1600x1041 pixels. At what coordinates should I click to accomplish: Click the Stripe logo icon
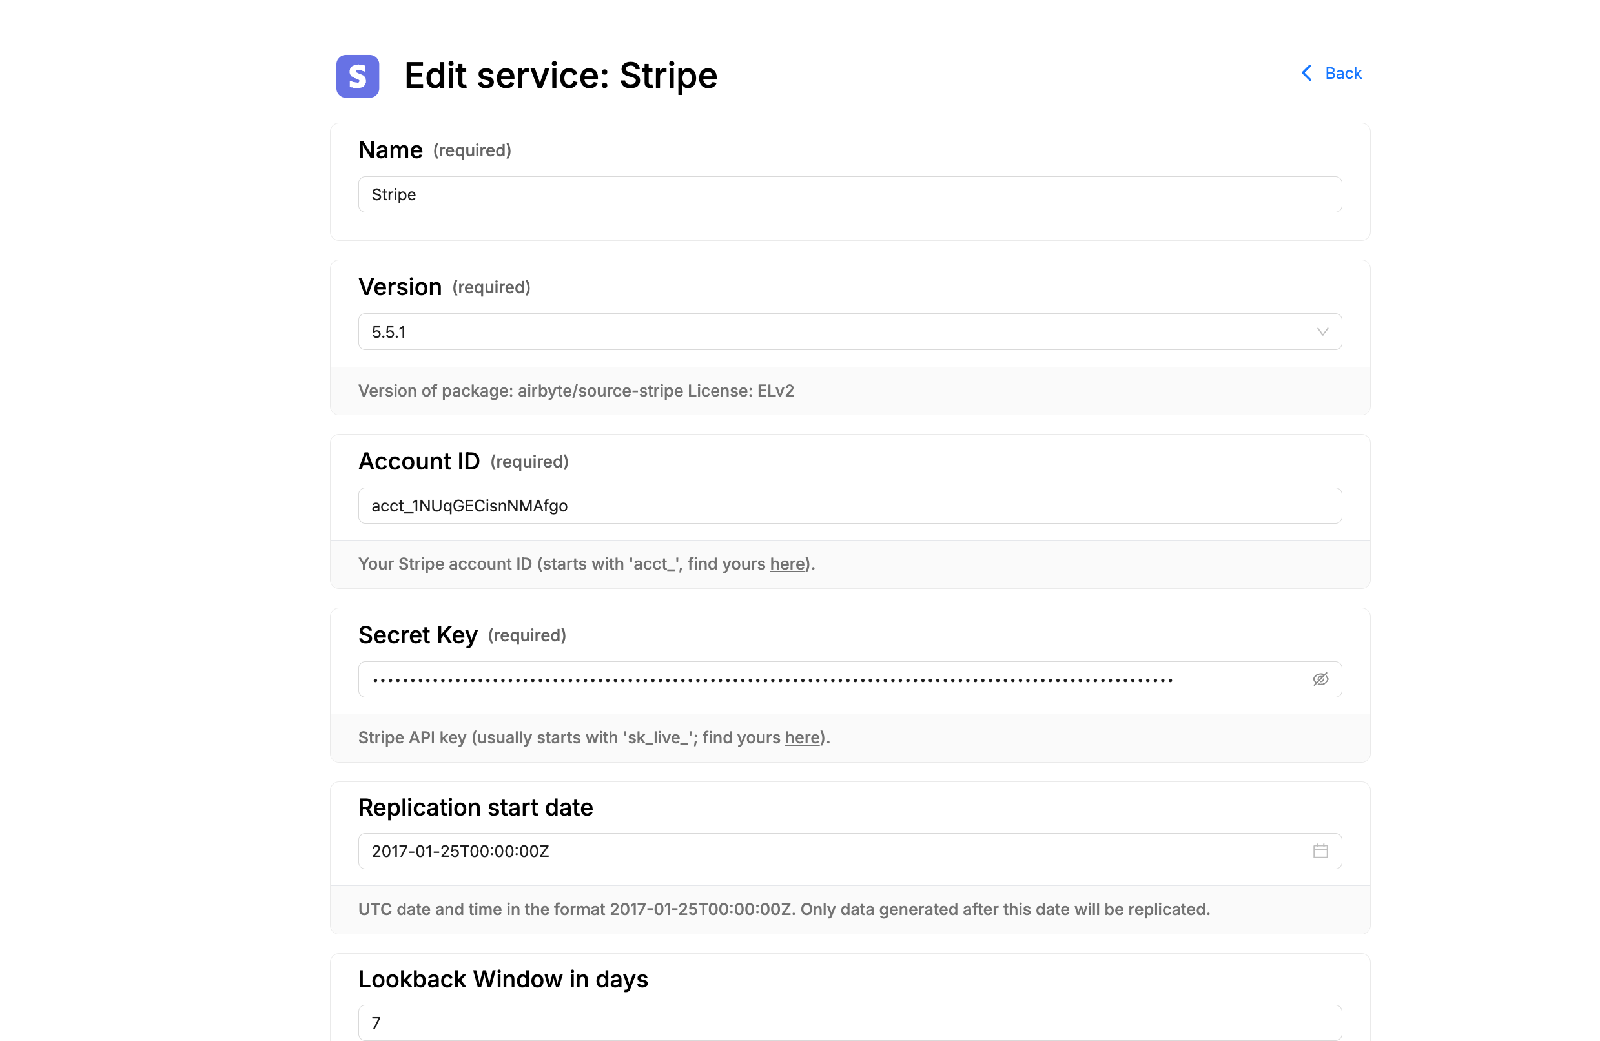(358, 76)
